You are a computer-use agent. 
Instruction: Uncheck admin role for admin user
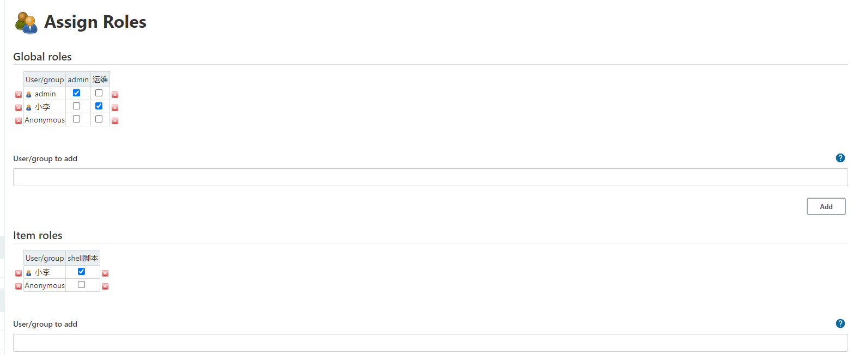(77, 93)
